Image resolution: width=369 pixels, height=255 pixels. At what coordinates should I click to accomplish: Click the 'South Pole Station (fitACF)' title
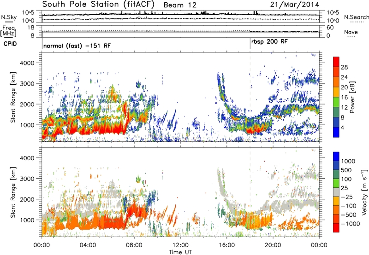point(98,5)
